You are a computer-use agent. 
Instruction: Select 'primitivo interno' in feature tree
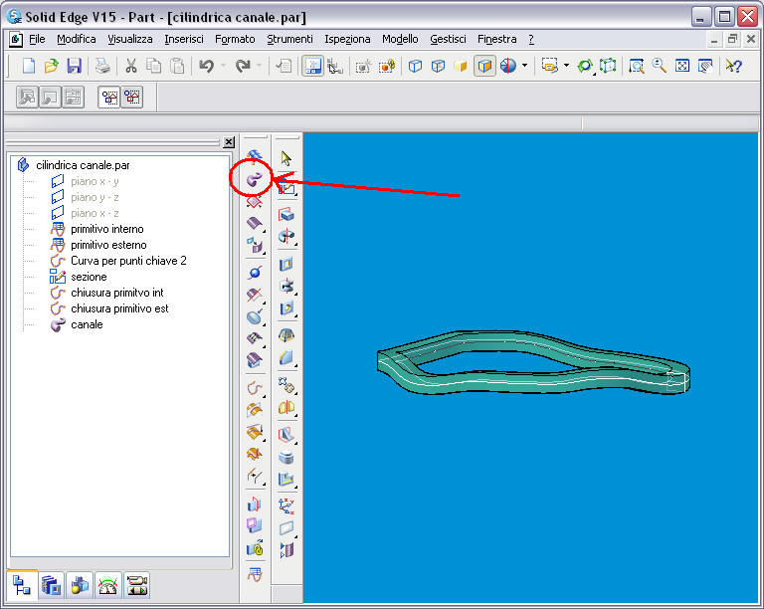coord(107,229)
